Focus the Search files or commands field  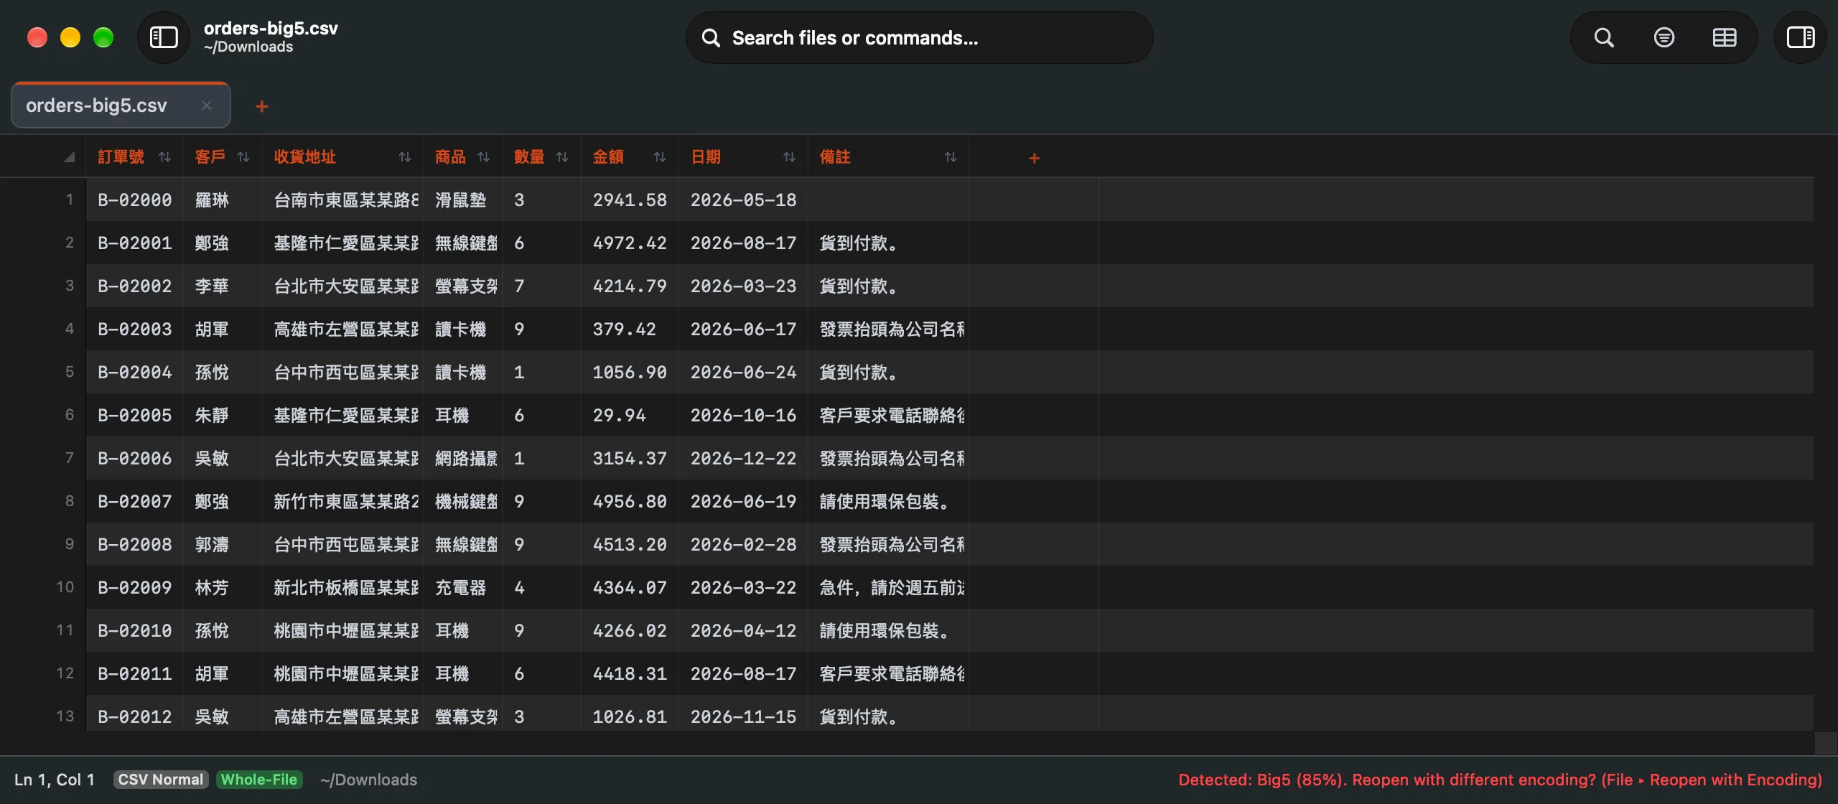click(919, 37)
